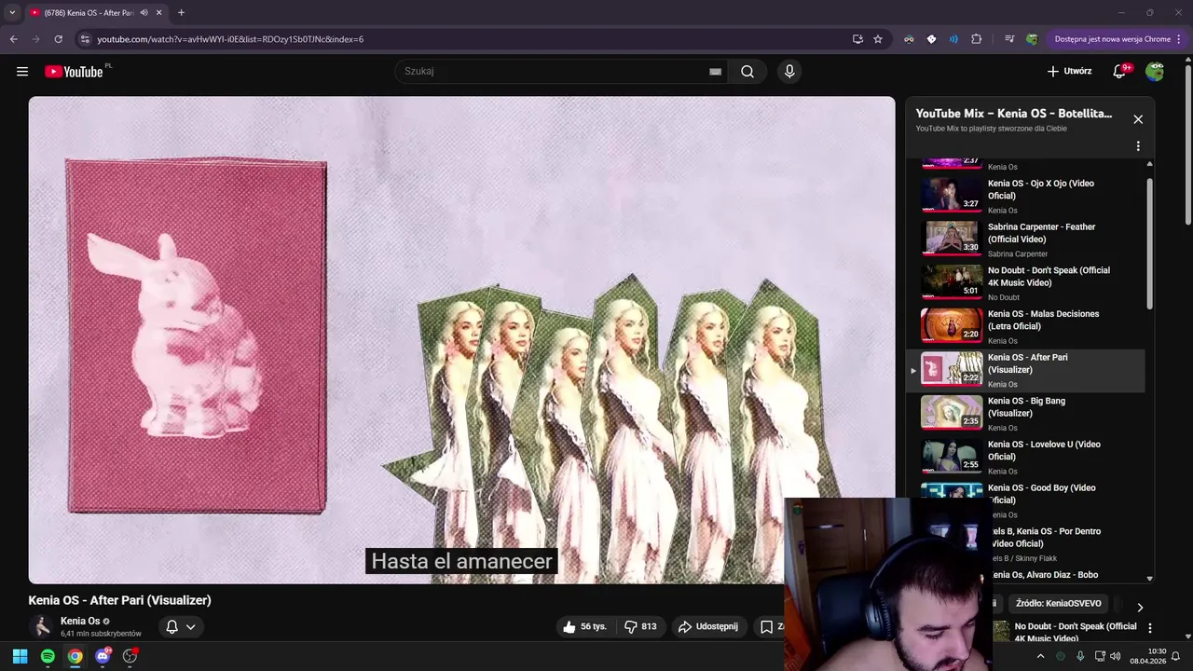The width and height of the screenshot is (1193, 671).
Task: Open the YouTube hamburger guide menu
Action: point(22,72)
